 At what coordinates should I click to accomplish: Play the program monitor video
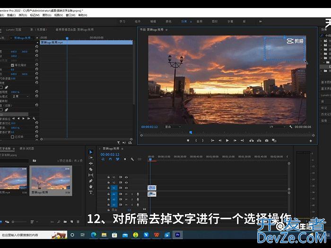pos(227,140)
